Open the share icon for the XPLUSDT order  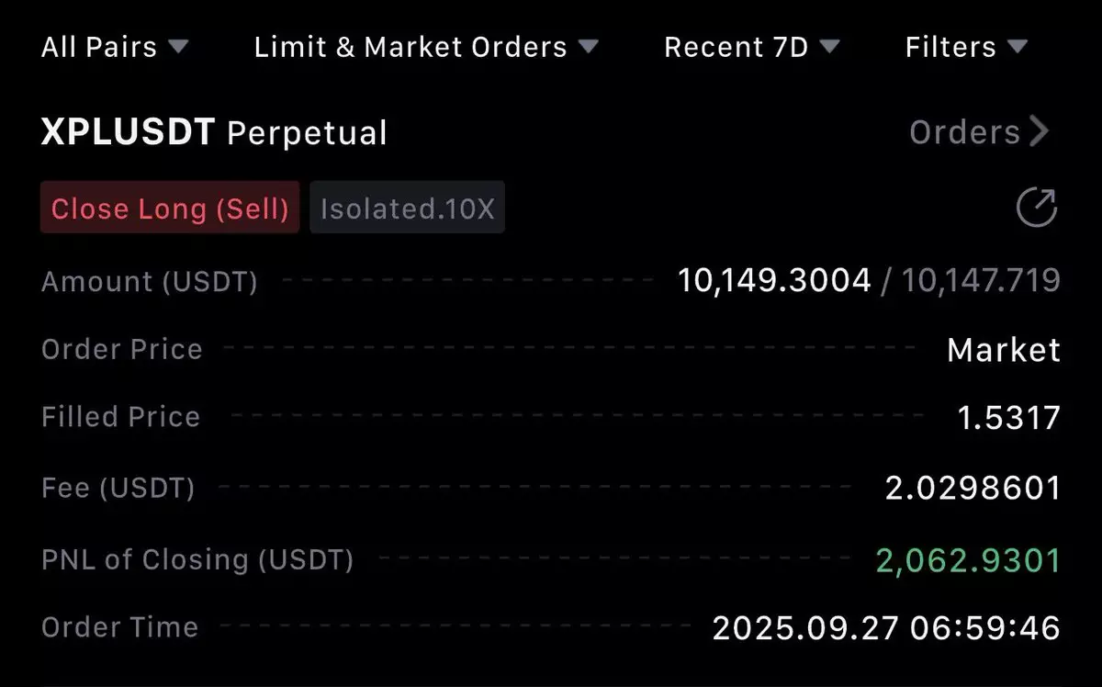[1037, 208]
